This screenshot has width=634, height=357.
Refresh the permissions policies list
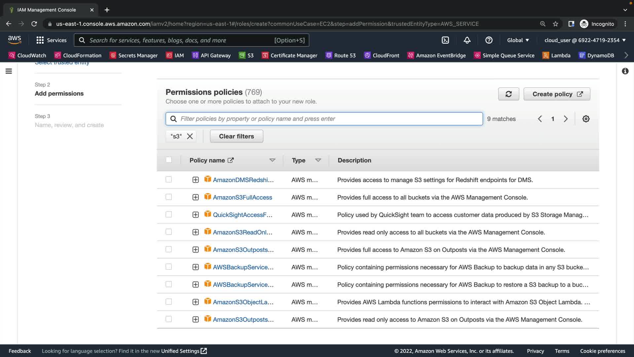[509, 94]
